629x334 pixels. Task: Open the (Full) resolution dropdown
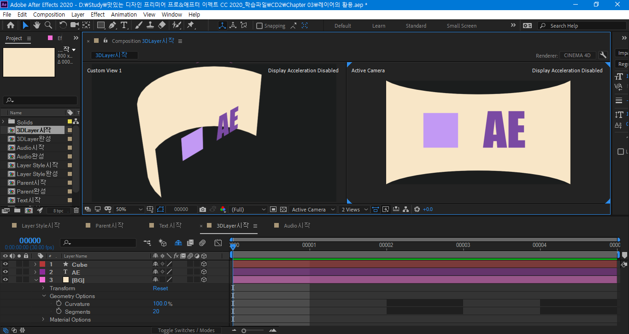249,209
